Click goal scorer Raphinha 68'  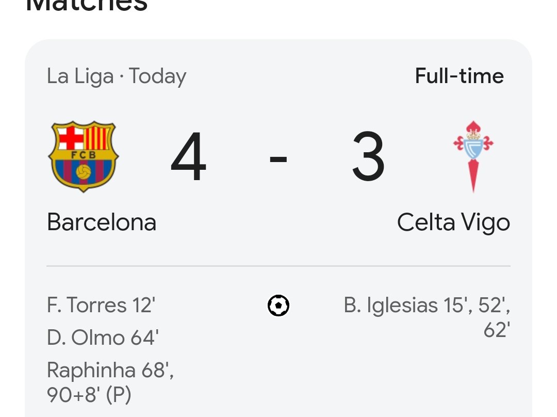[110, 370]
